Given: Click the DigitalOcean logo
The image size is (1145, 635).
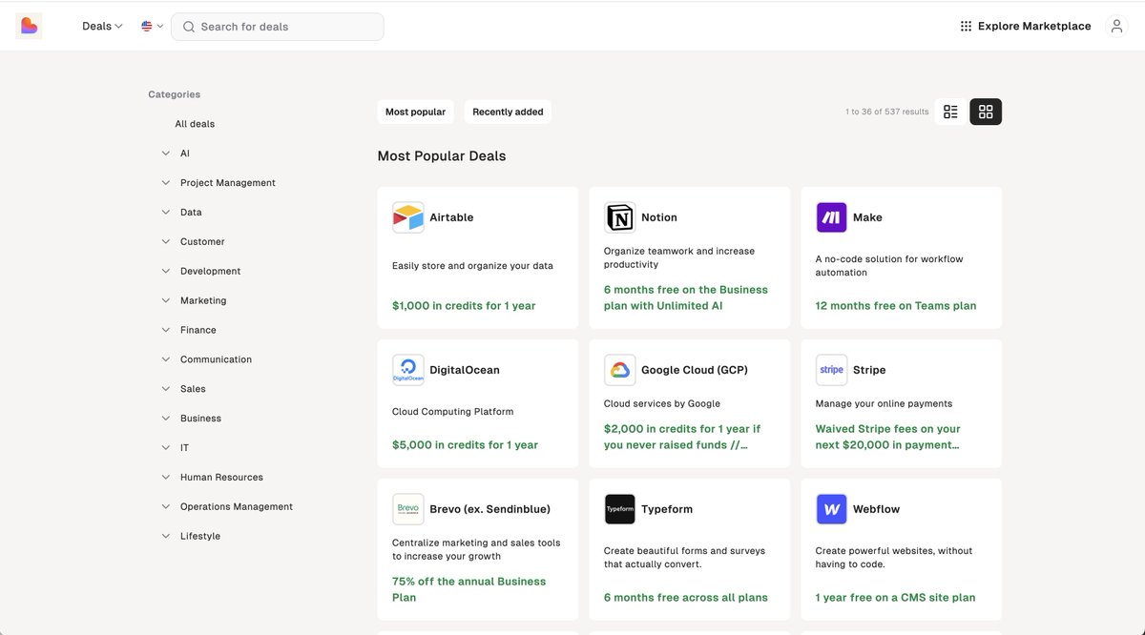Looking at the screenshot, I should click(x=408, y=370).
